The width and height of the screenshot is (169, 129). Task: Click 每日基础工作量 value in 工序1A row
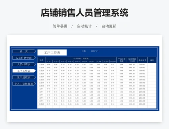pyautogui.click(x=132, y=65)
